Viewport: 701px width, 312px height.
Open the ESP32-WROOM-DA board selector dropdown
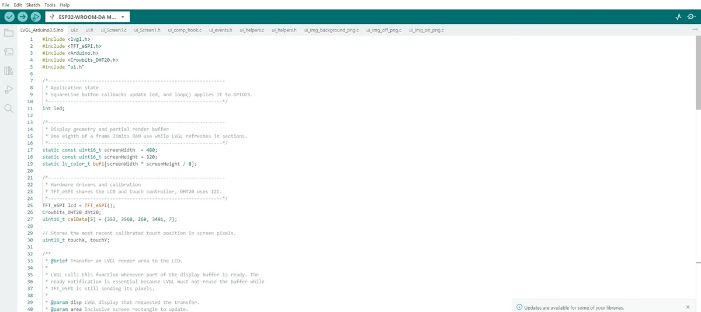88,17
